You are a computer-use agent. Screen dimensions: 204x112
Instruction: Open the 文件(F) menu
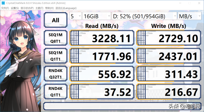pos(5,8)
